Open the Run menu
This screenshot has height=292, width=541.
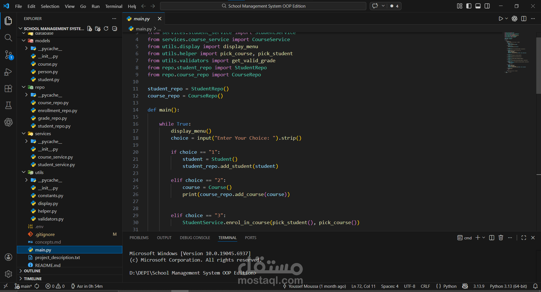pyautogui.click(x=95, y=6)
